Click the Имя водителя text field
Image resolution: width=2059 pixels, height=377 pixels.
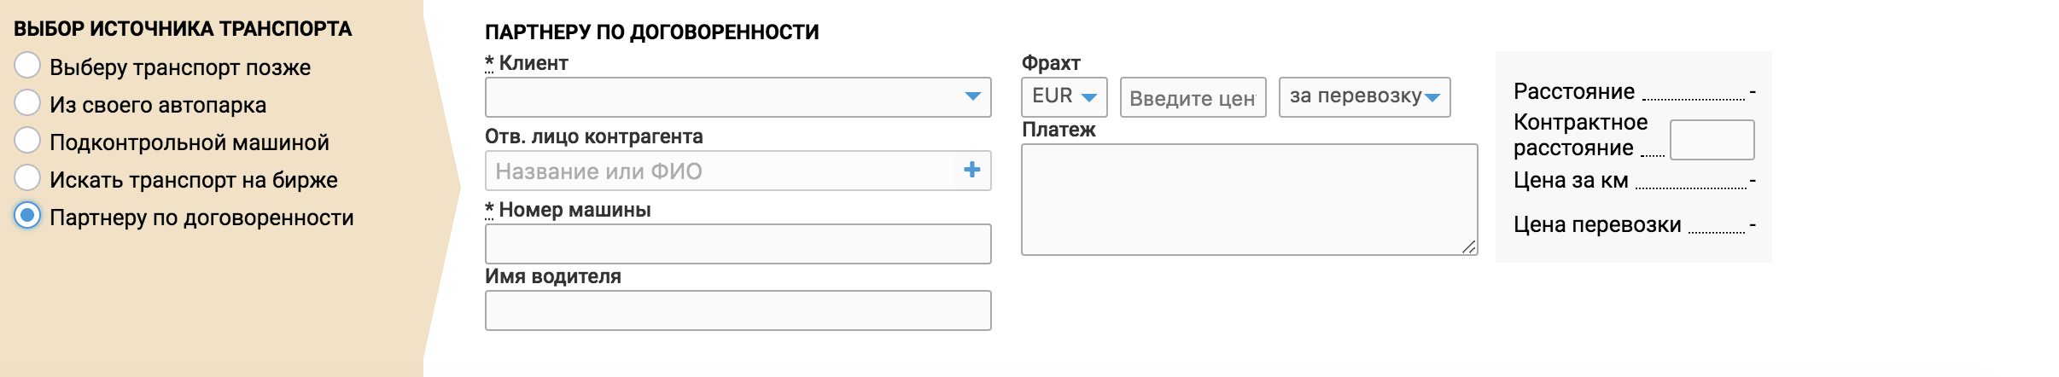(x=738, y=310)
